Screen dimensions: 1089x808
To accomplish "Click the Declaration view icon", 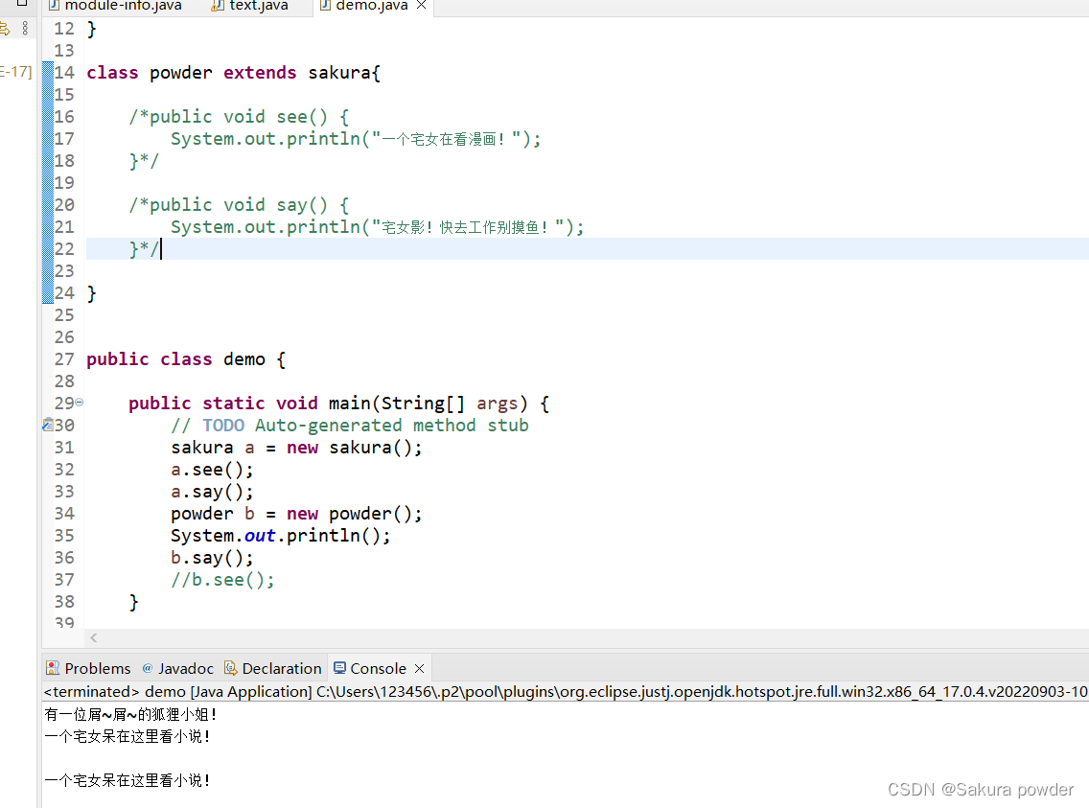I will 228,668.
